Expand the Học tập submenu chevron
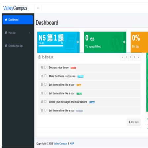Screen dimensions: 148x148 point(30,33)
